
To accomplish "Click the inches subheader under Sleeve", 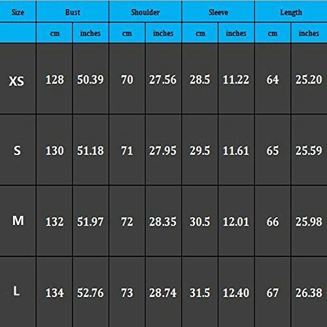I will pos(236,33).
